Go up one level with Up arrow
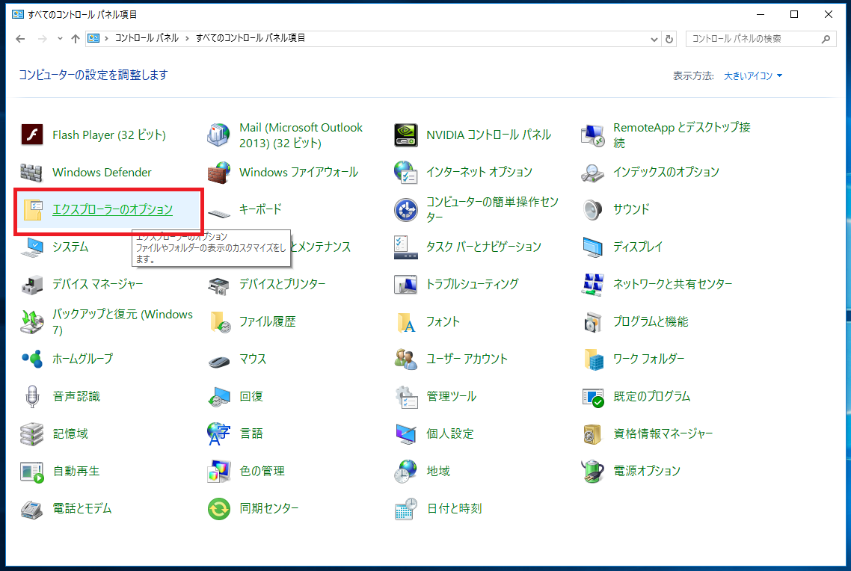Viewport: 851px width, 571px height. 76,39
